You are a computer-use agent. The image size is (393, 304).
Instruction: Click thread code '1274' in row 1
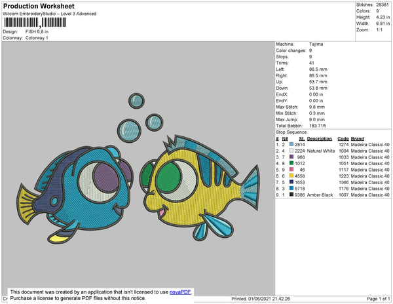(x=344, y=145)
